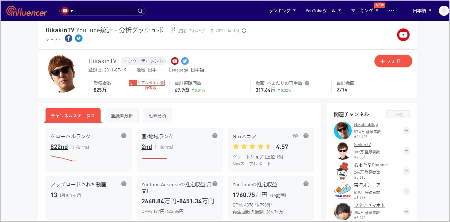Share the dashboard on Facebook
Screen dimensions: 450x222
69,39
